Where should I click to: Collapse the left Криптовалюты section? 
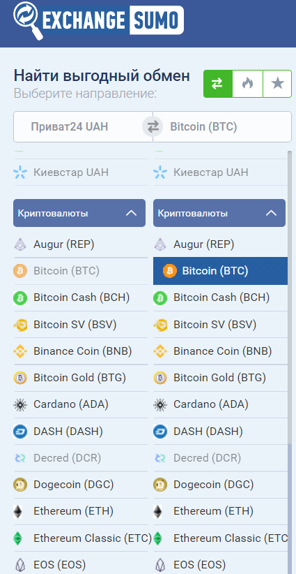[x=79, y=213]
